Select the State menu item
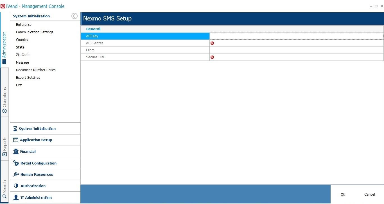 coord(20,47)
